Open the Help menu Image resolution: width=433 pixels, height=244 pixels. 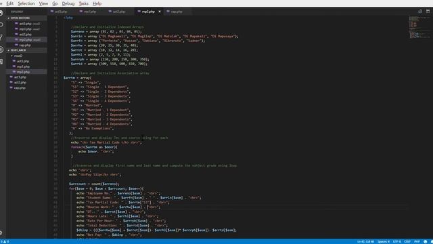tap(97, 3)
